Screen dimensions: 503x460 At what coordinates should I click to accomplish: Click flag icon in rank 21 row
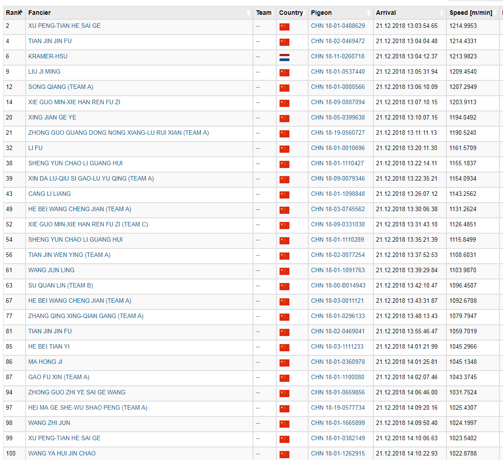284,133
